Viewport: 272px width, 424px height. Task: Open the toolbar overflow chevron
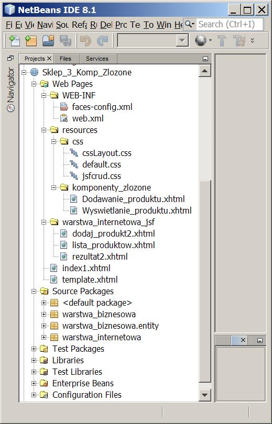pos(252,40)
